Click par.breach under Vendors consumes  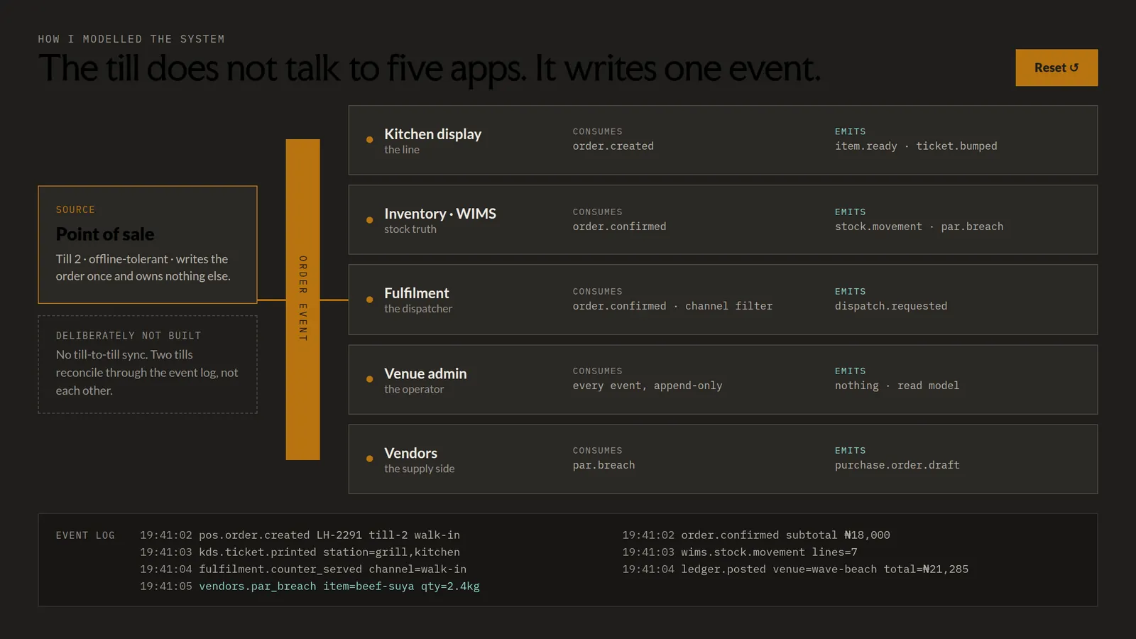(604, 465)
